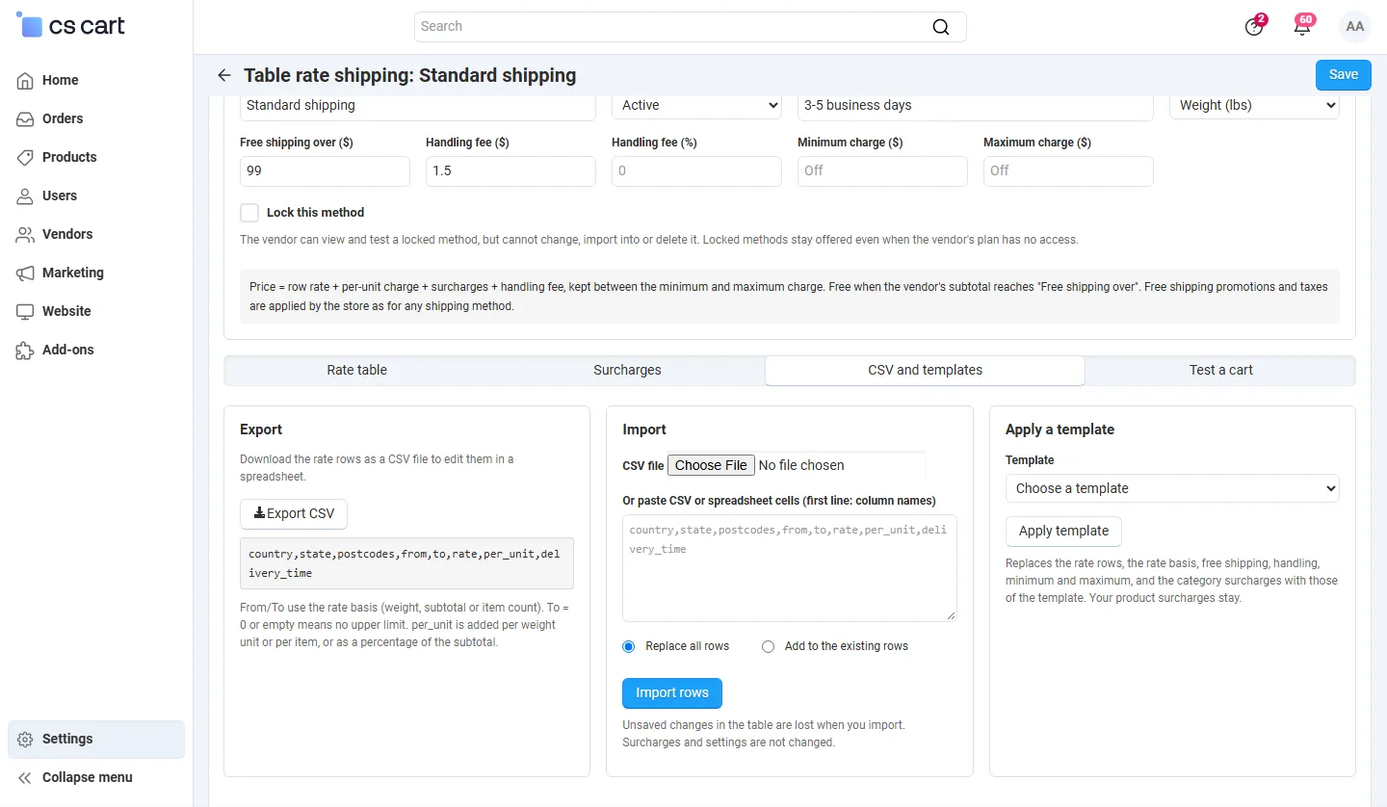Tick the Lock this method checkbox
Screen dimensions: 1387x807
pyautogui.click(x=249, y=213)
